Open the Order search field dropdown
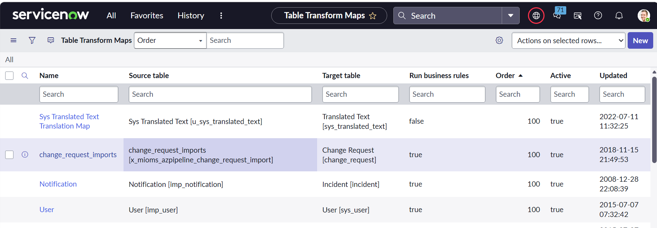Image resolution: width=657 pixels, height=228 pixels. pos(170,40)
